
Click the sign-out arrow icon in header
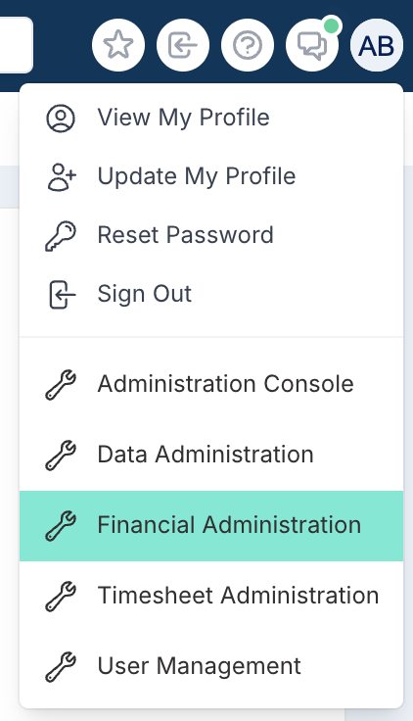tap(183, 45)
